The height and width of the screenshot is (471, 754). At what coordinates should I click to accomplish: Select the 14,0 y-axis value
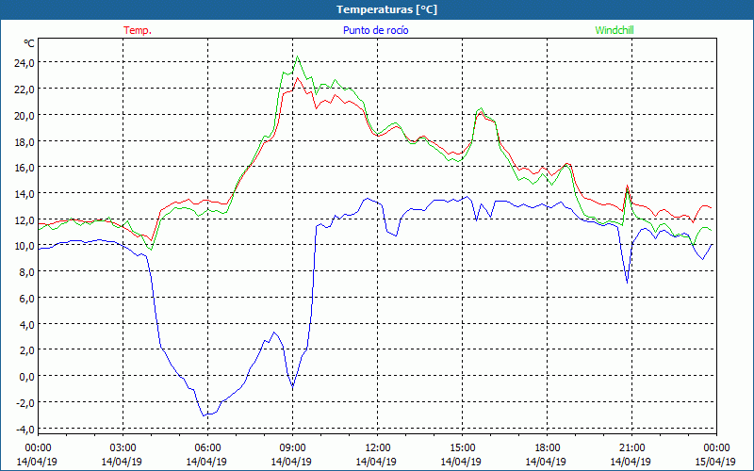click(x=25, y=194)
